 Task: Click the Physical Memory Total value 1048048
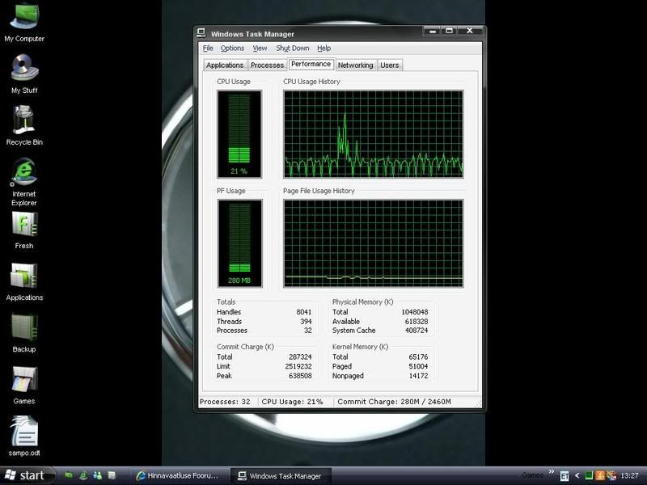[415, 312]
